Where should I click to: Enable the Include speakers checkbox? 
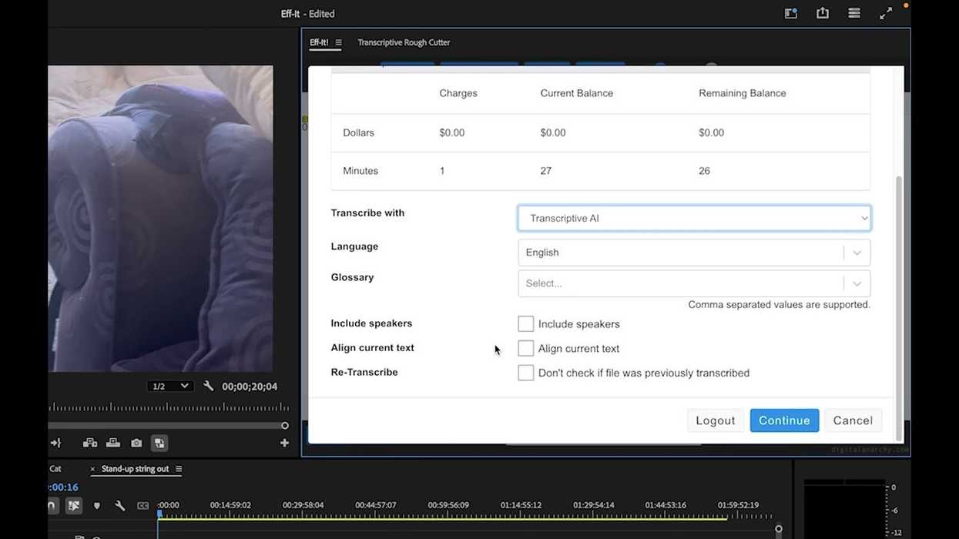tap(526, 324)
